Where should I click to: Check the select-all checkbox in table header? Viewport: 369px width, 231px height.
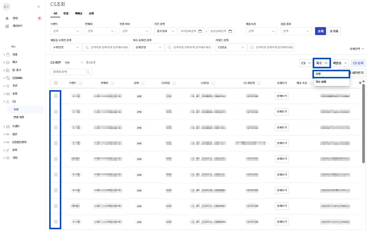[56, 83]
